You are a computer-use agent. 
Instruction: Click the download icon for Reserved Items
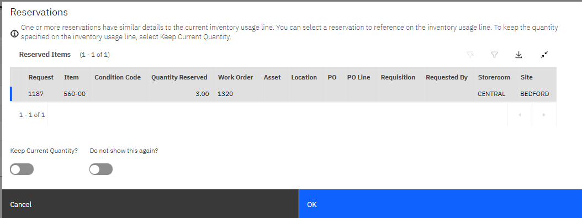coord(519,55)
